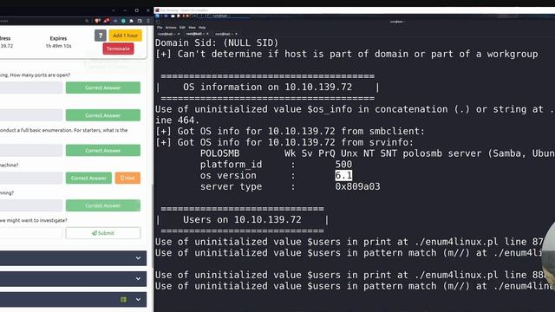
Task: Click the 'OS information on 10.10.139.72' header
Action: [x=267, y=87]
